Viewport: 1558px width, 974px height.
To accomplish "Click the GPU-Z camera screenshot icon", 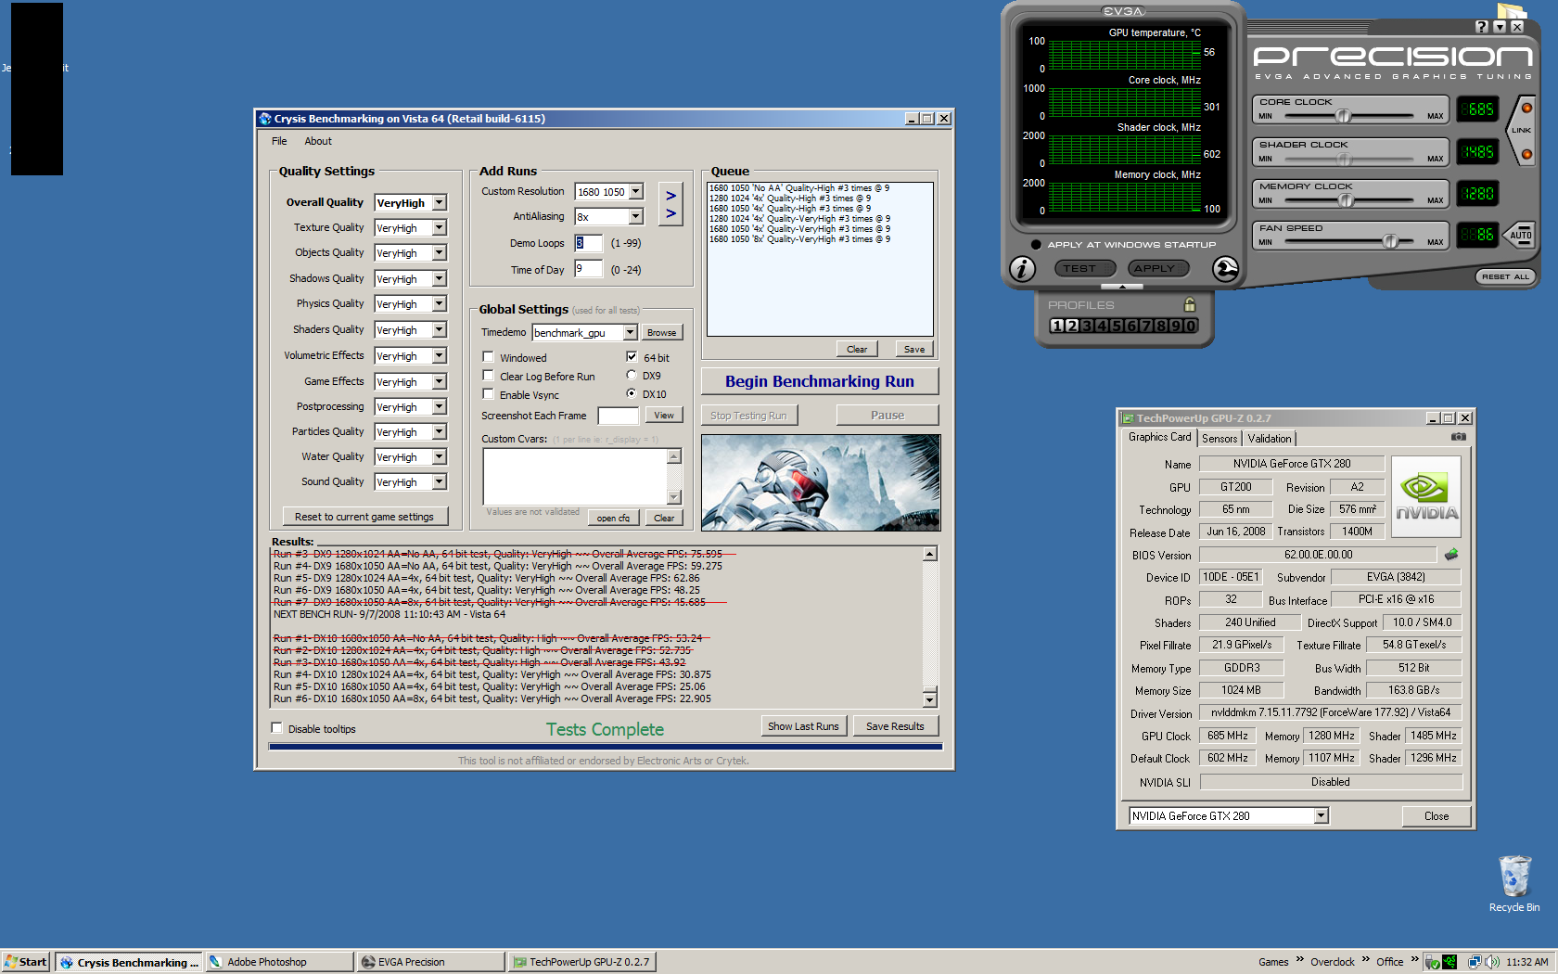I will [1459, 437].
